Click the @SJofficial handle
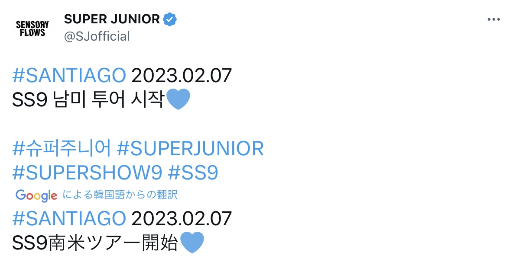The image size is (513, 262). 96,36
